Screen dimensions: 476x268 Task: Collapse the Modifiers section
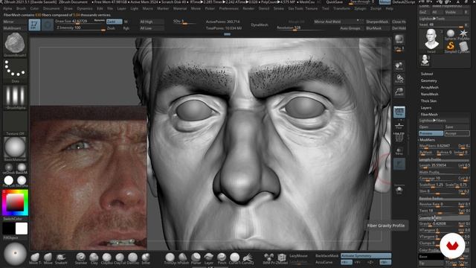(x=427, y=140)
